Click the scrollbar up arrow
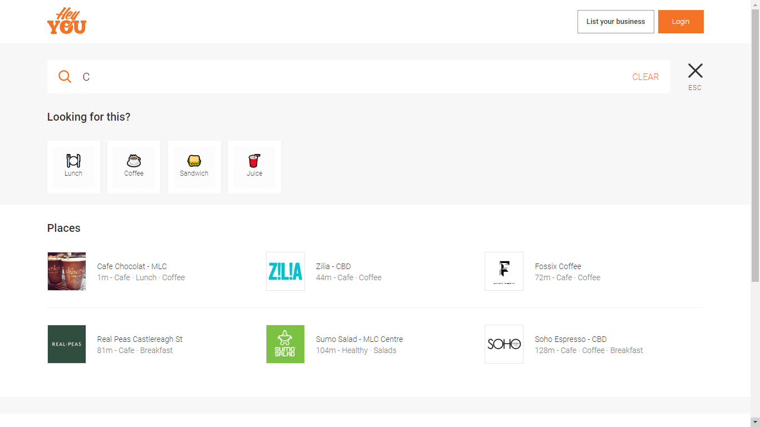Image resolution: width=760 pixels, height=427 pixels. pos(756,4)
